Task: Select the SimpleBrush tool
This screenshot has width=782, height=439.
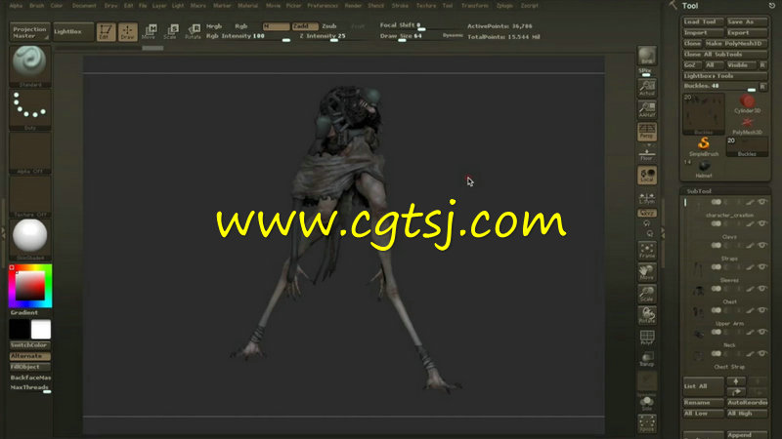Action: click(704, 147)
